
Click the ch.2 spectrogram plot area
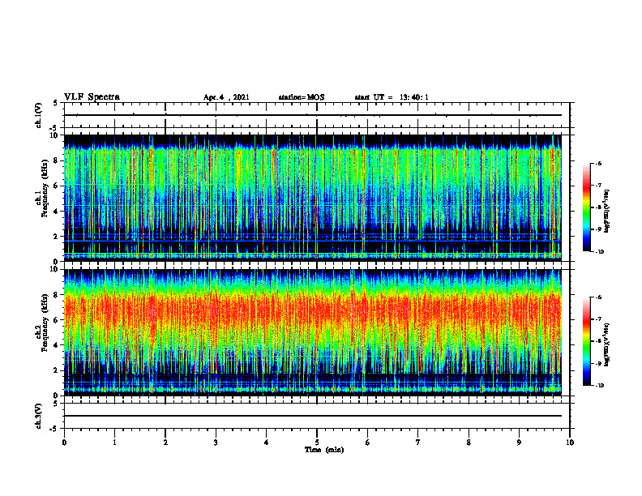point(312,332)
